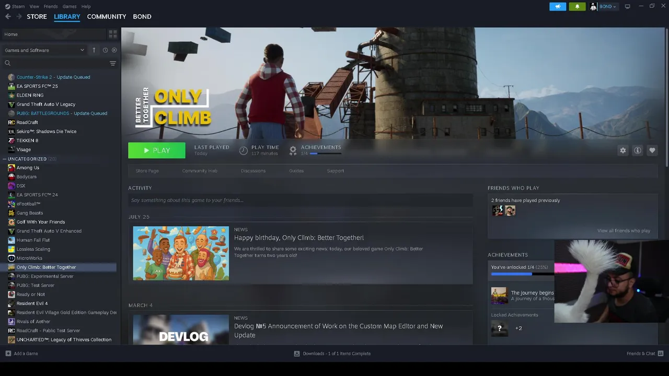Click the locked achievement question mark
This screenshot has height=376, width=669.
click(x=499, y=328)
